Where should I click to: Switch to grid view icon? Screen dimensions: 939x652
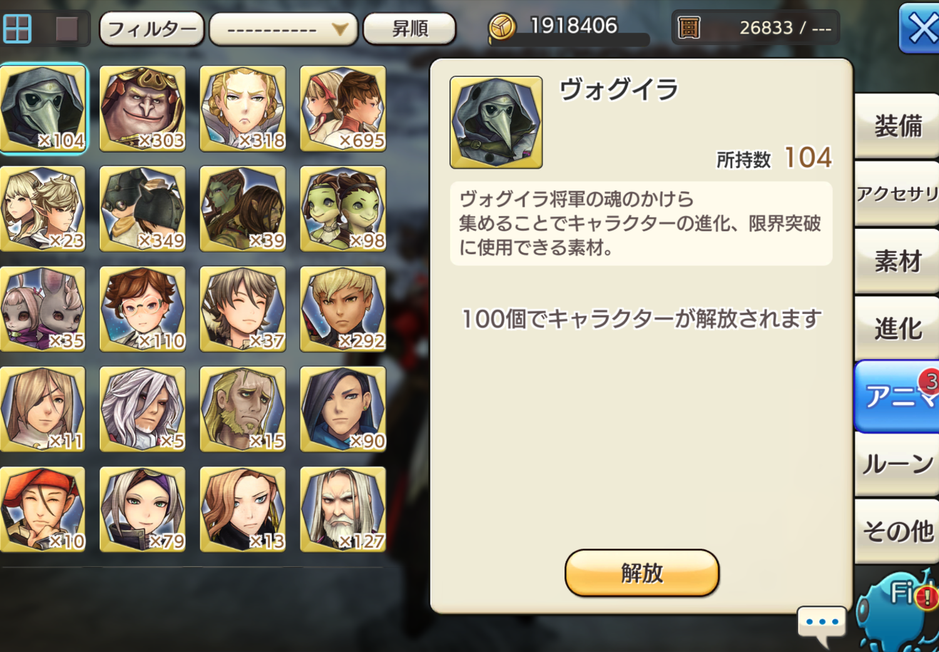click(x=18, y=28)
